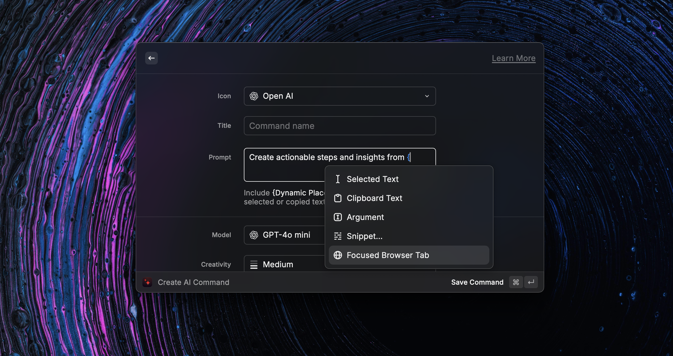This screenshot has width=673, height=356.
Task: Click the sparkle icon beside Create AI Command
Action: [148, 282]
